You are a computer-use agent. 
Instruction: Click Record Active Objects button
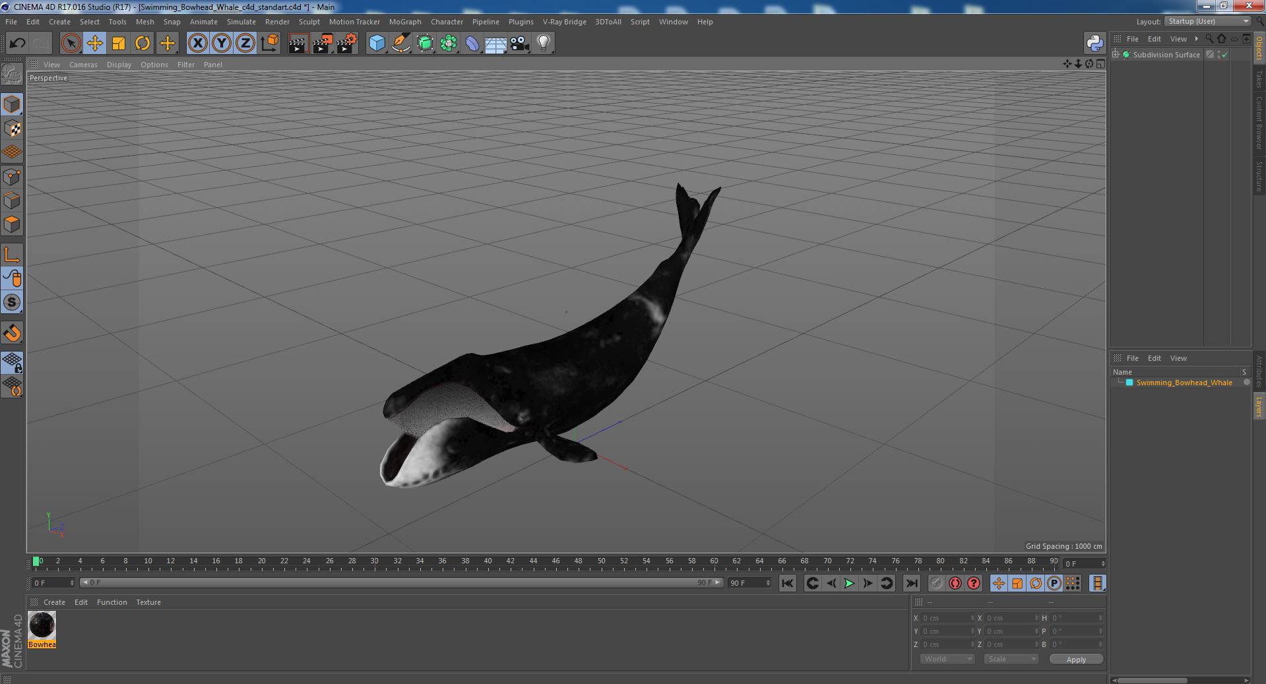[x=937, y=583]
